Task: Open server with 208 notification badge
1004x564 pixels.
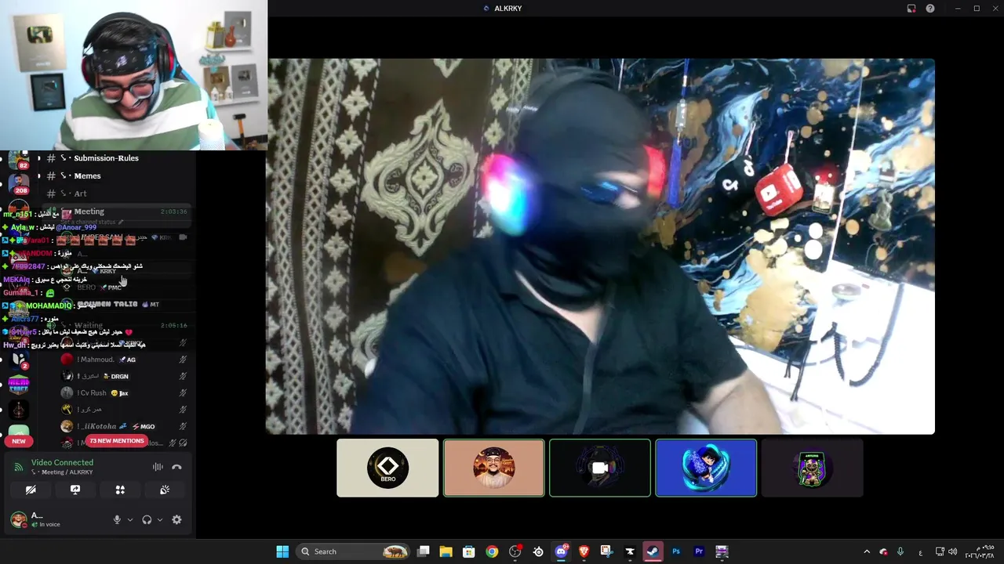Action: click(19, 186)
